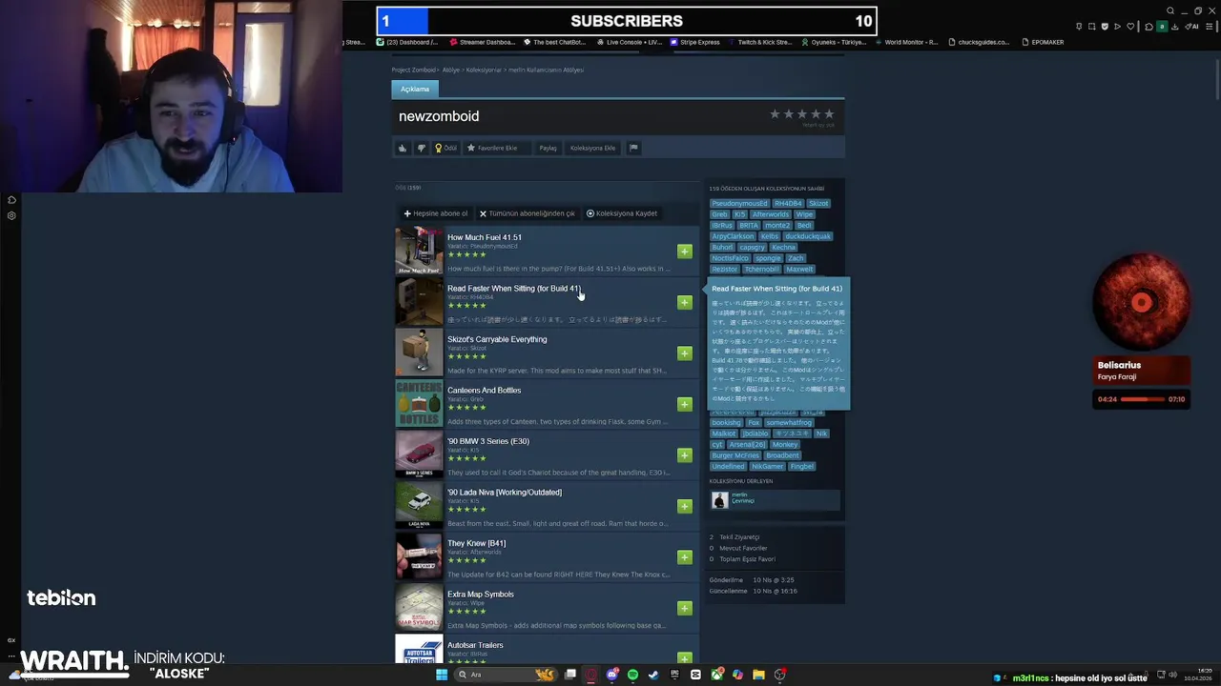Open Stripe Express bookmark
The image size is (1221, 686).
point(695,42)
